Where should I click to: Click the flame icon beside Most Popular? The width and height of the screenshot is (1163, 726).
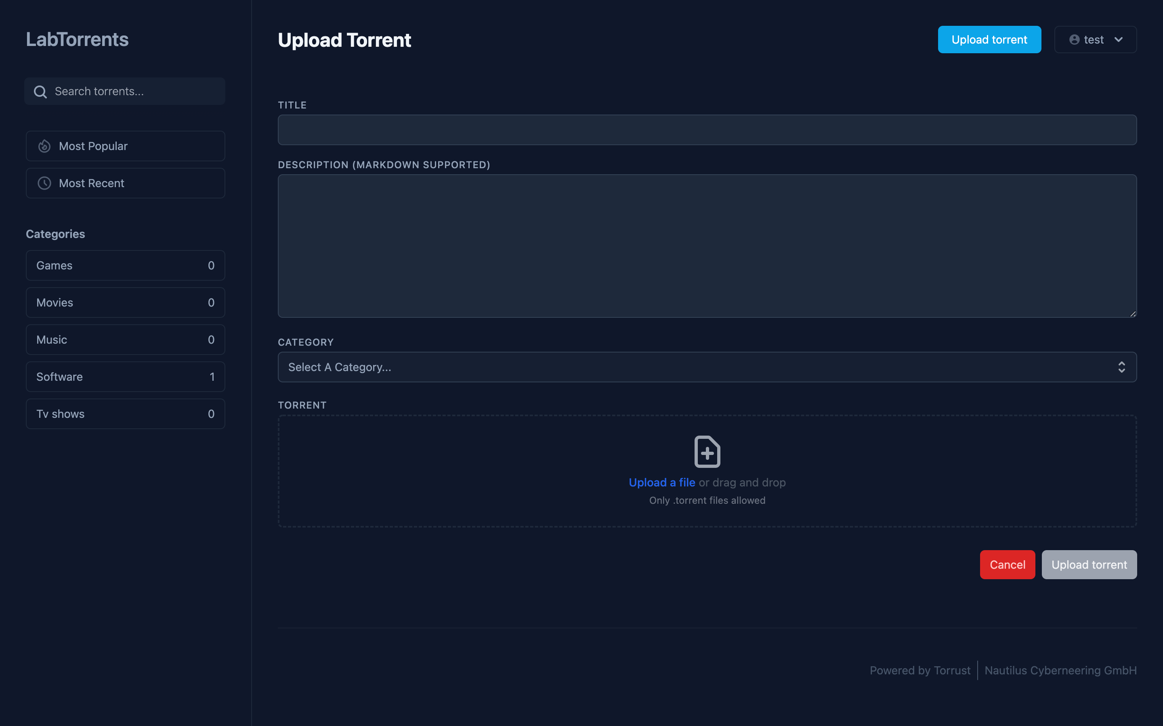coord(44,146)
